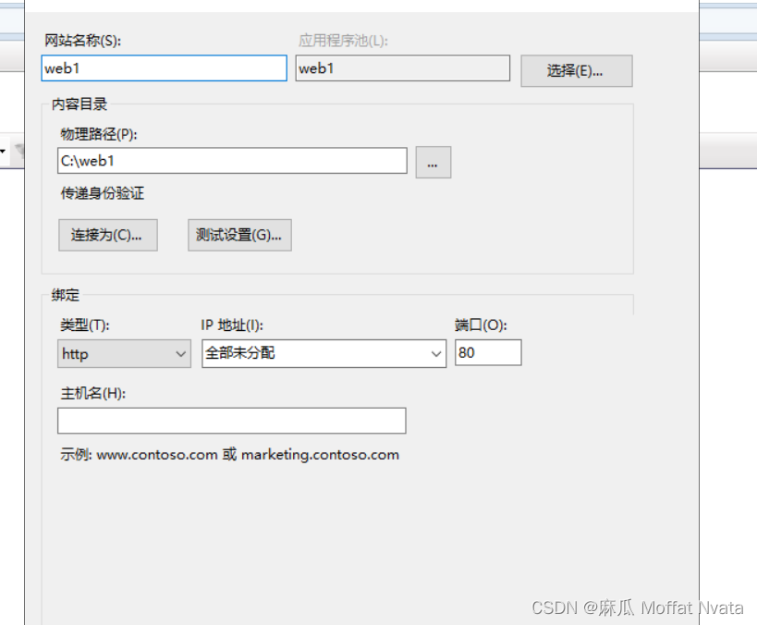Screen dimensions: 757x625
Task: Click the empty 主机名(H) input field
Action: 232,421
